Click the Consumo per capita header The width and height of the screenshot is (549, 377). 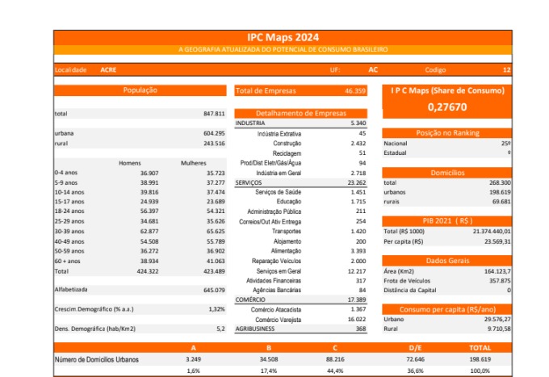pos(446,309)
